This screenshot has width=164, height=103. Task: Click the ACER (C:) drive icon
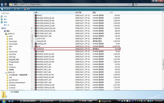click(x=6, y=34)
